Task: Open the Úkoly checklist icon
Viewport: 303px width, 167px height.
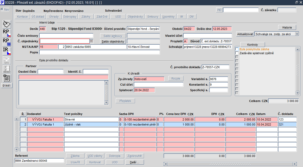Action: (x=7, y=69)
